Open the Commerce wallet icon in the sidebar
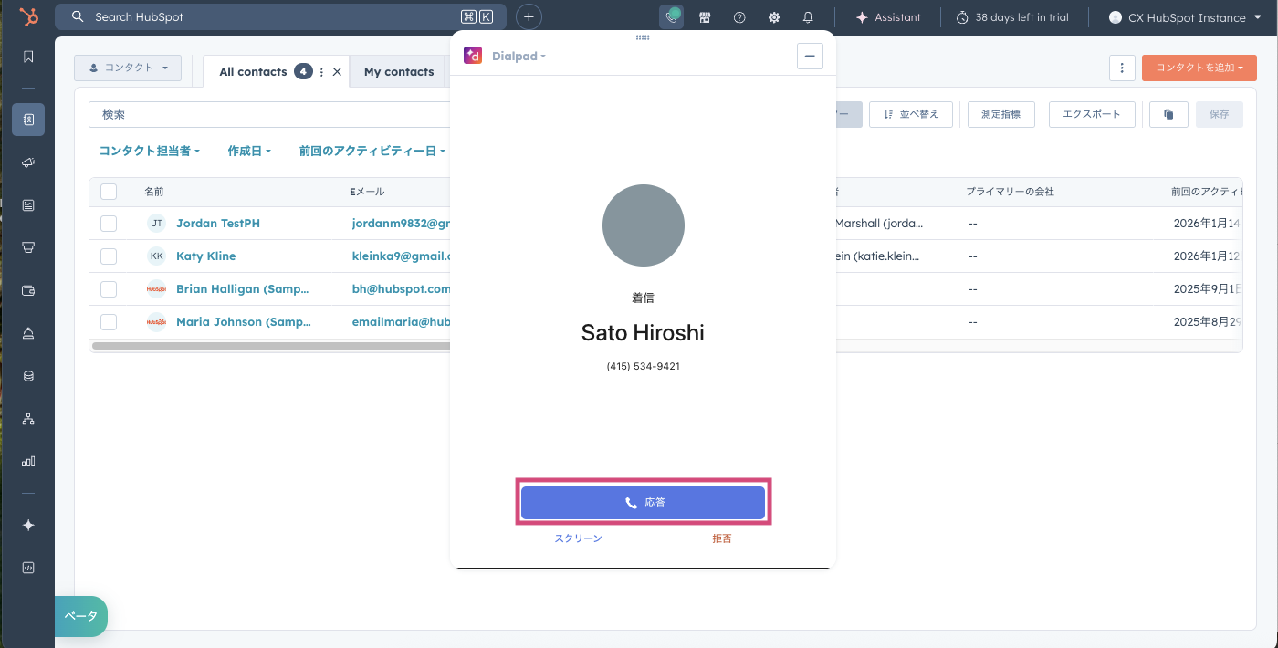Image resolution: width=1278 pixels, height=648 pixels. pos(28,289)
